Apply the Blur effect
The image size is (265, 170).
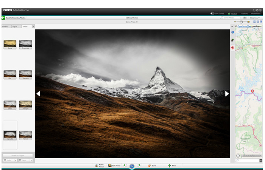tap(10, 75)
